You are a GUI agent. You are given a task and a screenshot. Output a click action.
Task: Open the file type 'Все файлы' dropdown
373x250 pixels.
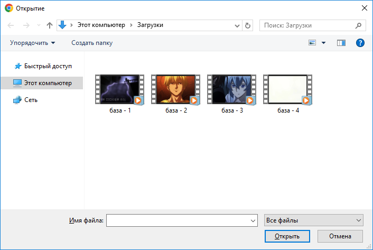point(313,220)
